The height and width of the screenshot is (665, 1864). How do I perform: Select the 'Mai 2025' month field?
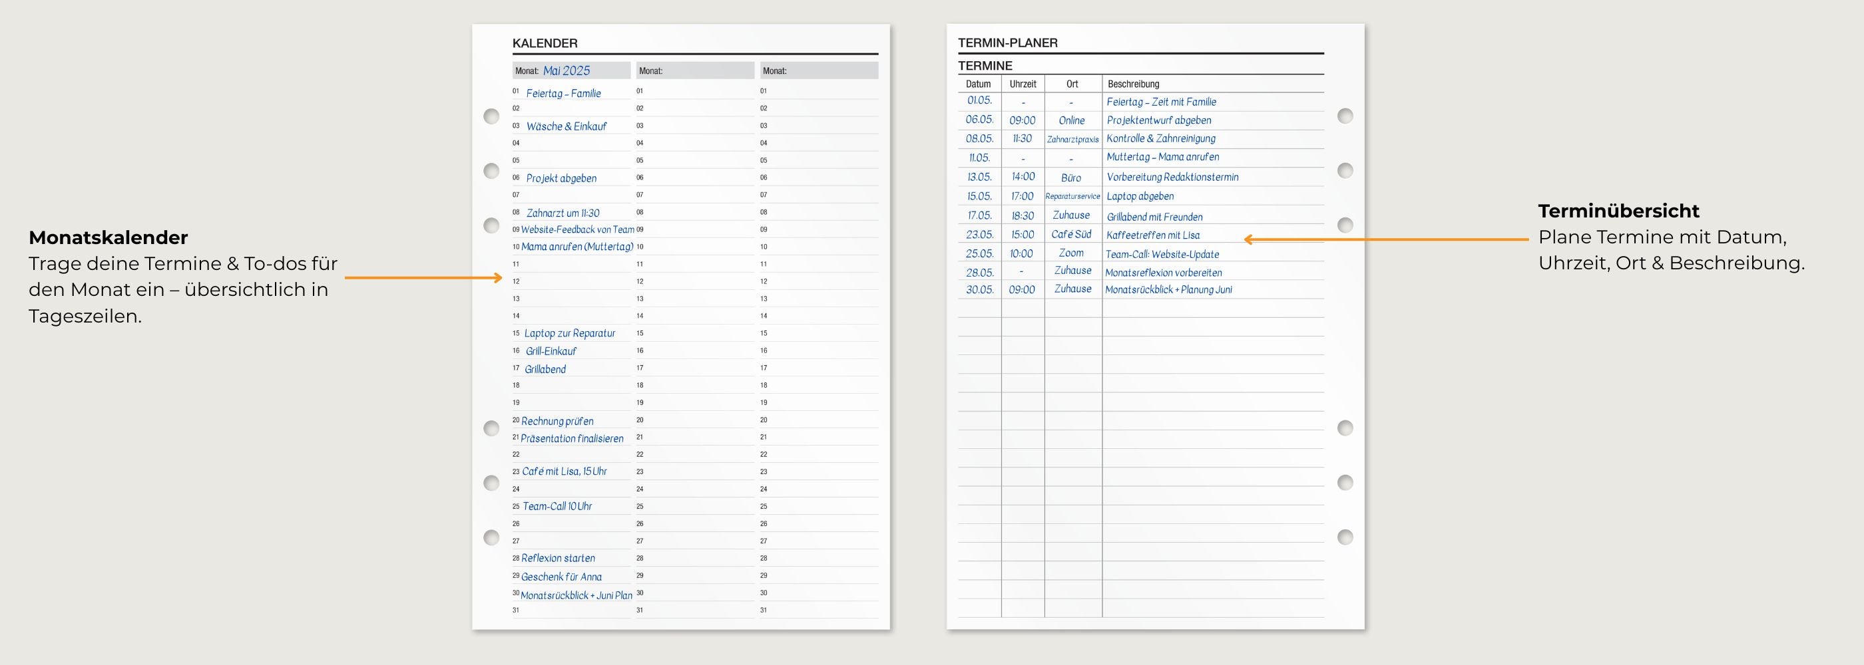point(567,71)
